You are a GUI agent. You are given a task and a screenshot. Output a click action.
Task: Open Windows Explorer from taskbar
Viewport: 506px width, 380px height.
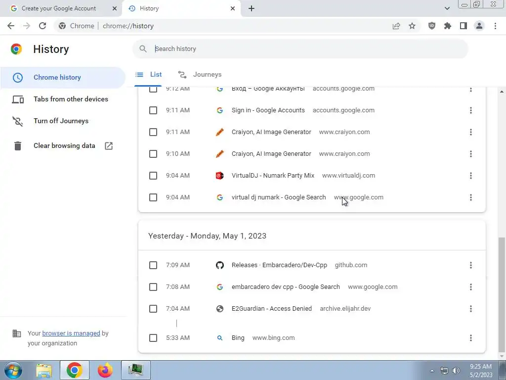pyautogui.click(x=44, y=370)
